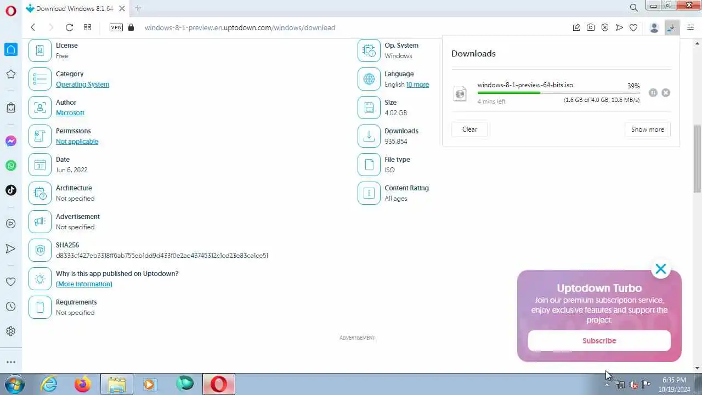Open the profile account icon
The width and height of the screenshot is (702, 395).
(x=654, y=27)
